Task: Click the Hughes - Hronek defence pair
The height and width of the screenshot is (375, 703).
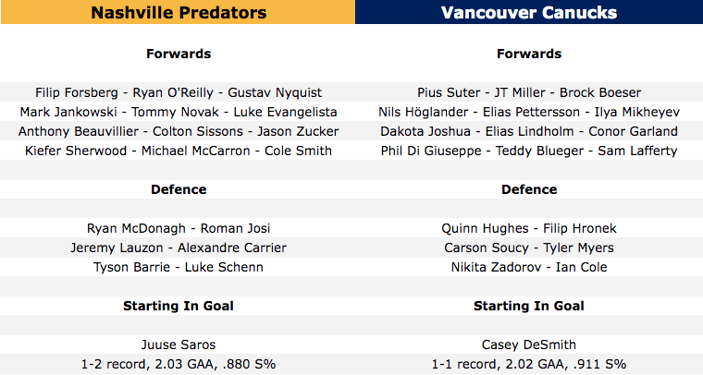Action: pos(528,228)
